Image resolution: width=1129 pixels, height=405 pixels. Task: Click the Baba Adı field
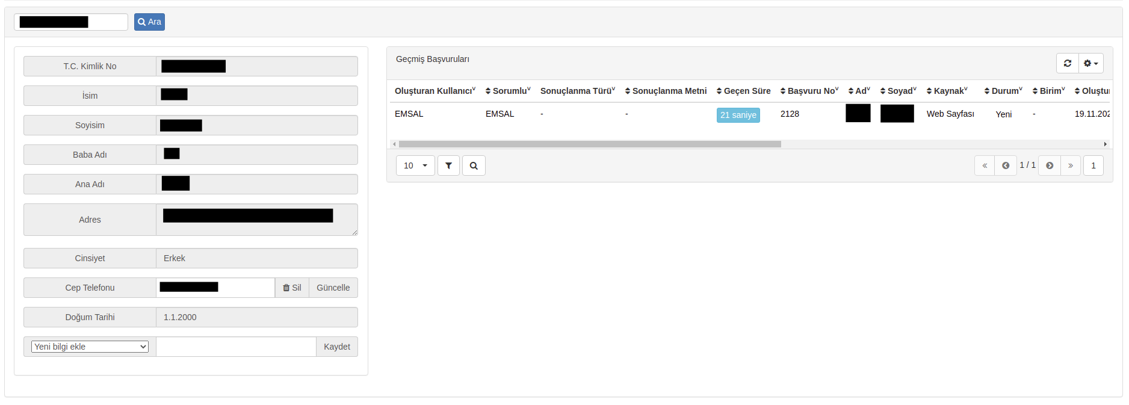coord(257,155)
